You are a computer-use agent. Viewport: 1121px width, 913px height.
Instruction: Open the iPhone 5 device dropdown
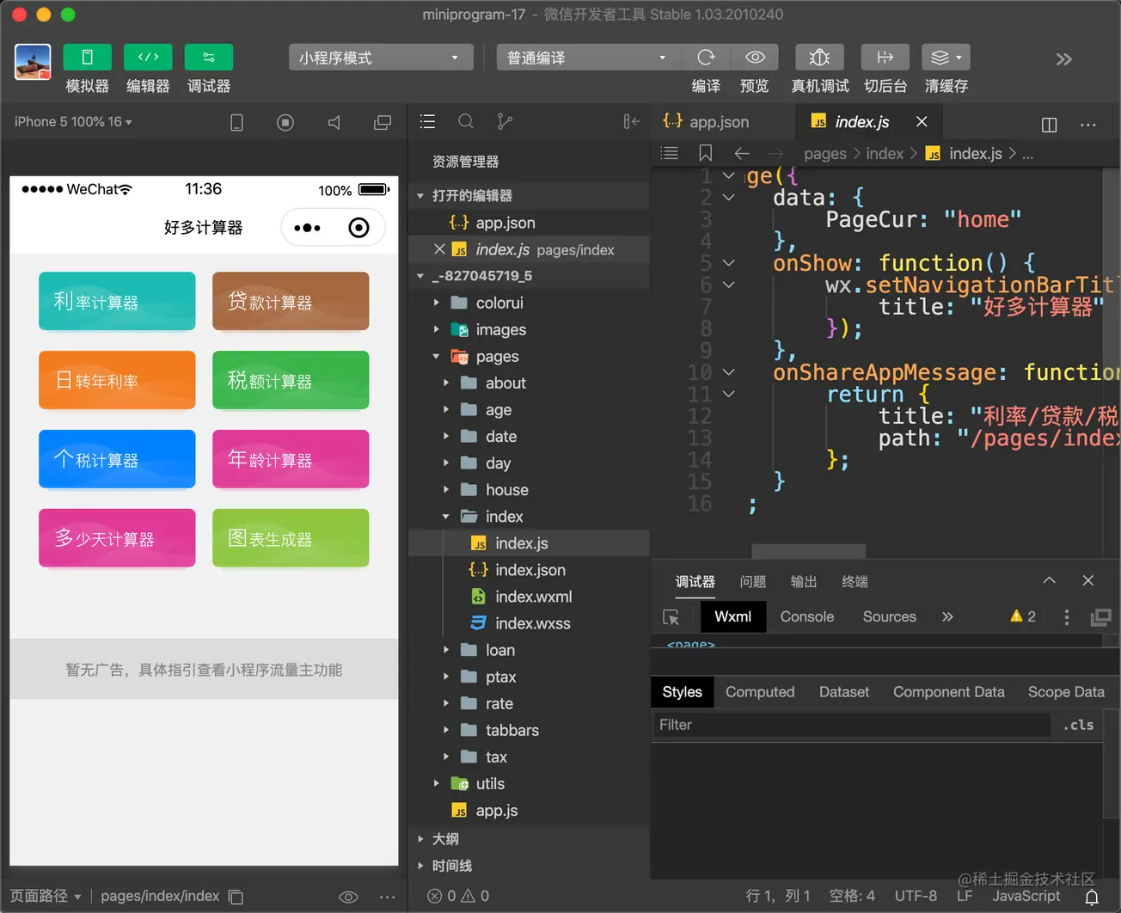[73, 122]
